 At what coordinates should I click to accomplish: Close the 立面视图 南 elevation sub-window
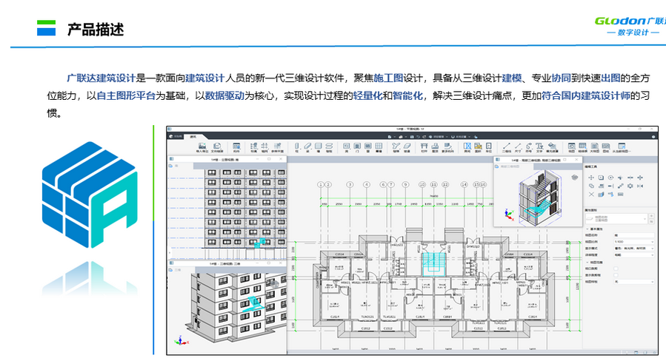[x=281, y=158]
